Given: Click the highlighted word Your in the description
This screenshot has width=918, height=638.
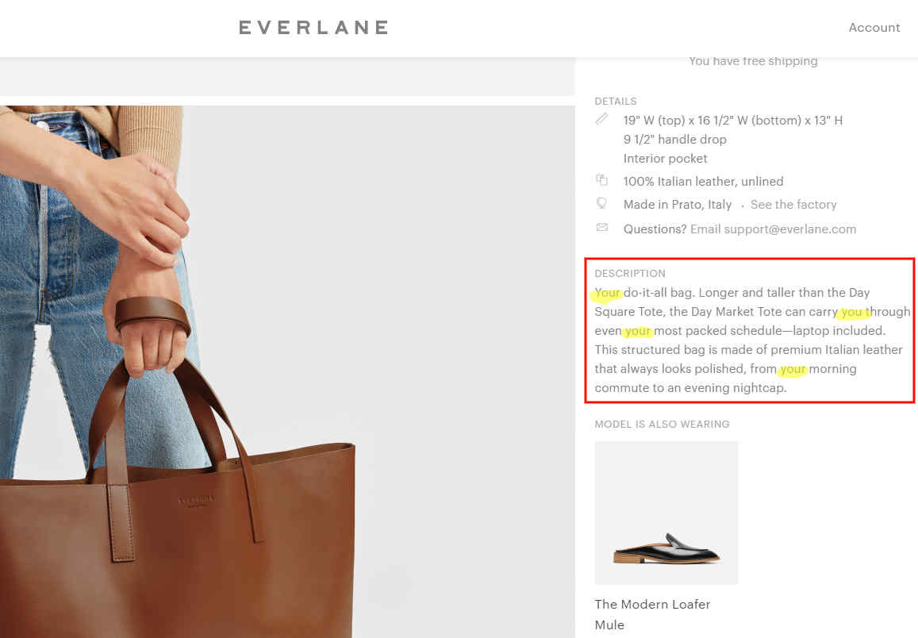Looking at the screenshot, I should tap(607, 293).
